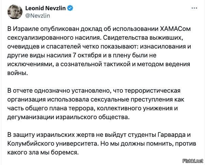Screen dimensions: 205x165
Task: Click the line 'дегуманизации израильского общества'
Action: (x=68, y=117)
